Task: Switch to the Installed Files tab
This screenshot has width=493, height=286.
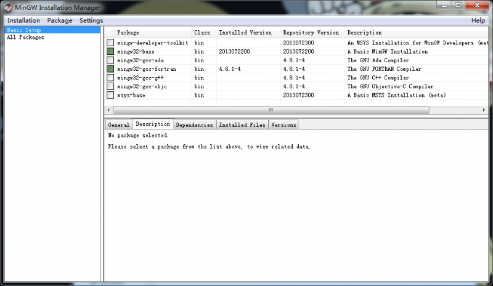Action: [242, 125]
